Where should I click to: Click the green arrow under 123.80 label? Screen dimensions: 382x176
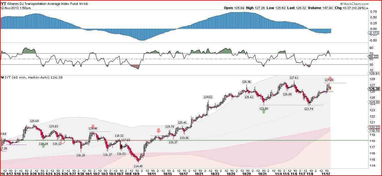tap(264, 111)
